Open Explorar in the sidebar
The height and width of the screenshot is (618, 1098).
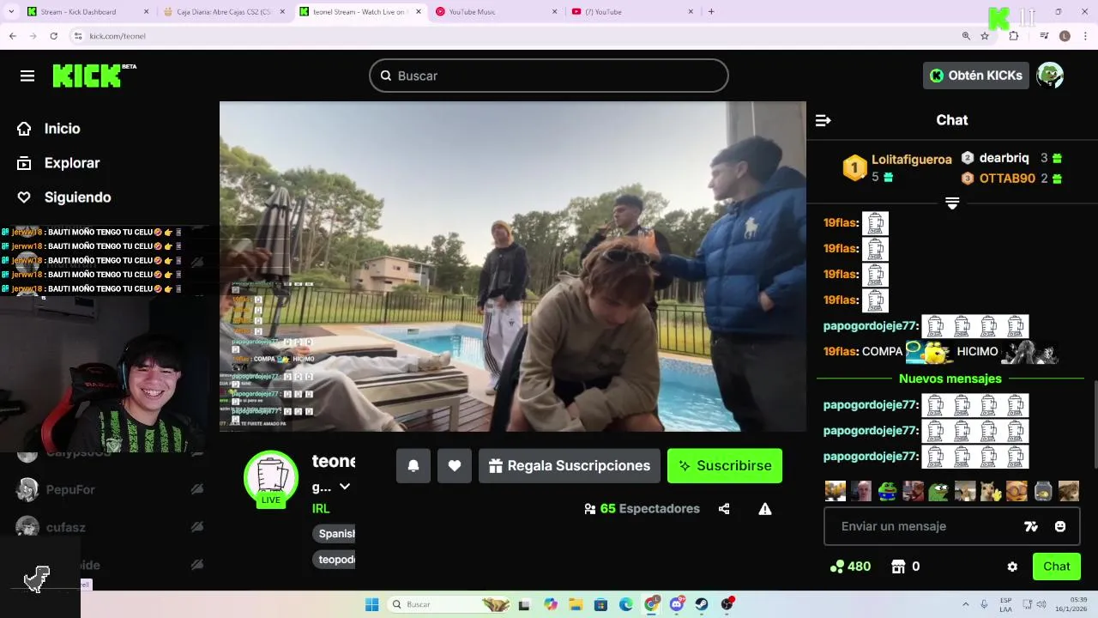[x=58, y=163]
